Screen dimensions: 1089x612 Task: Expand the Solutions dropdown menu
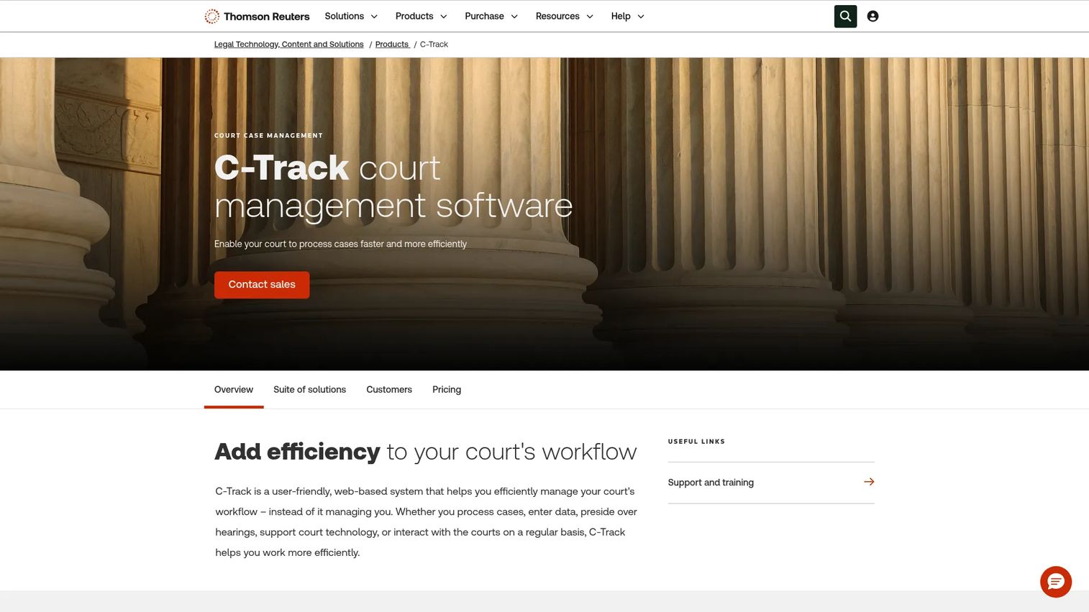[351, 16]
